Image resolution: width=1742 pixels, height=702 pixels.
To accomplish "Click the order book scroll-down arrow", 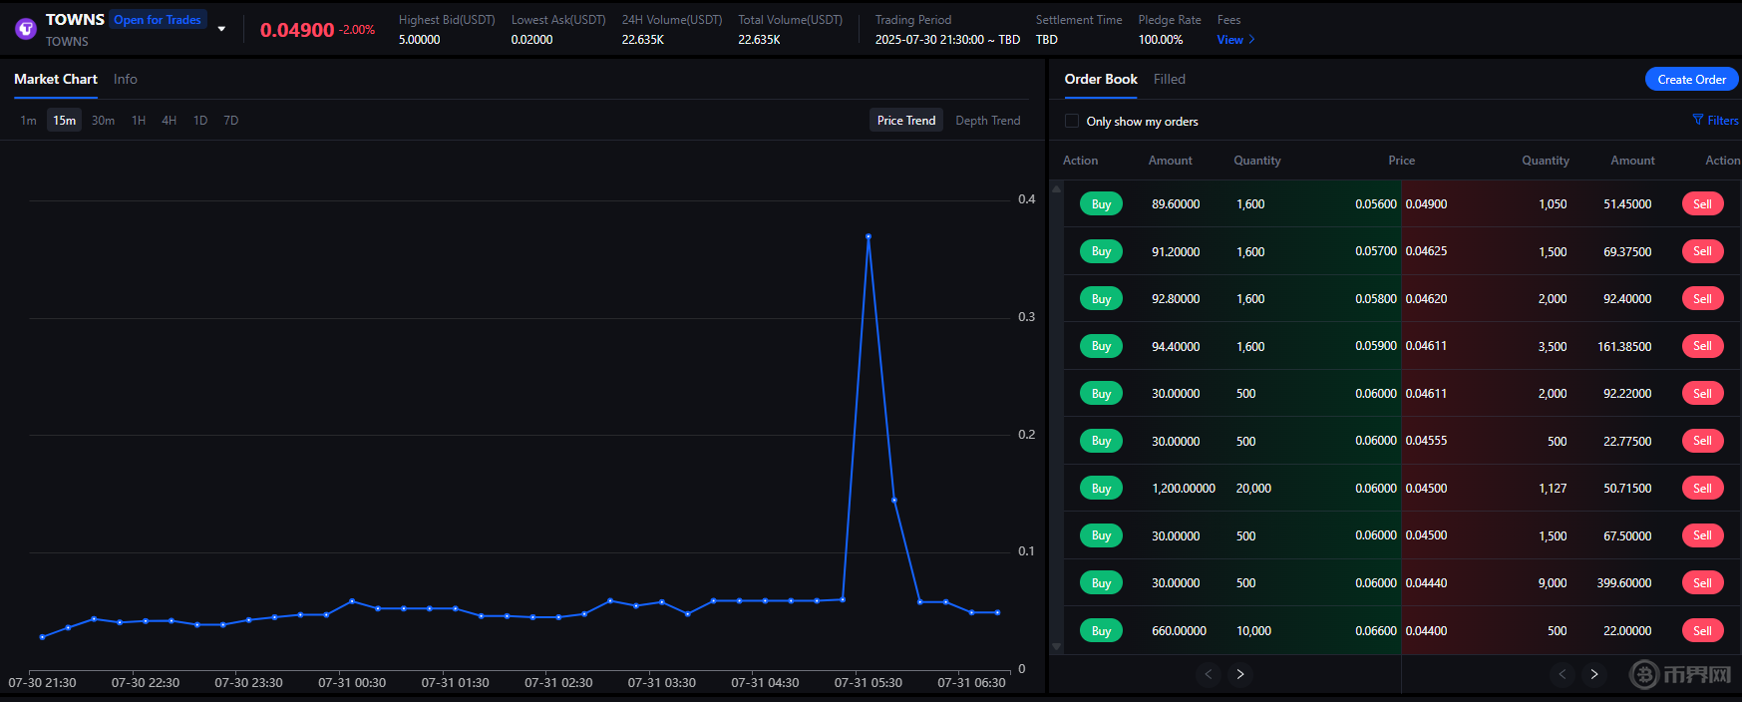I will point(1057,647).
